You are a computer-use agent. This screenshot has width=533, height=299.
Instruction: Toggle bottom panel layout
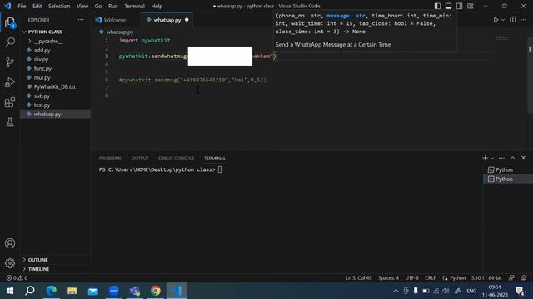448,6
